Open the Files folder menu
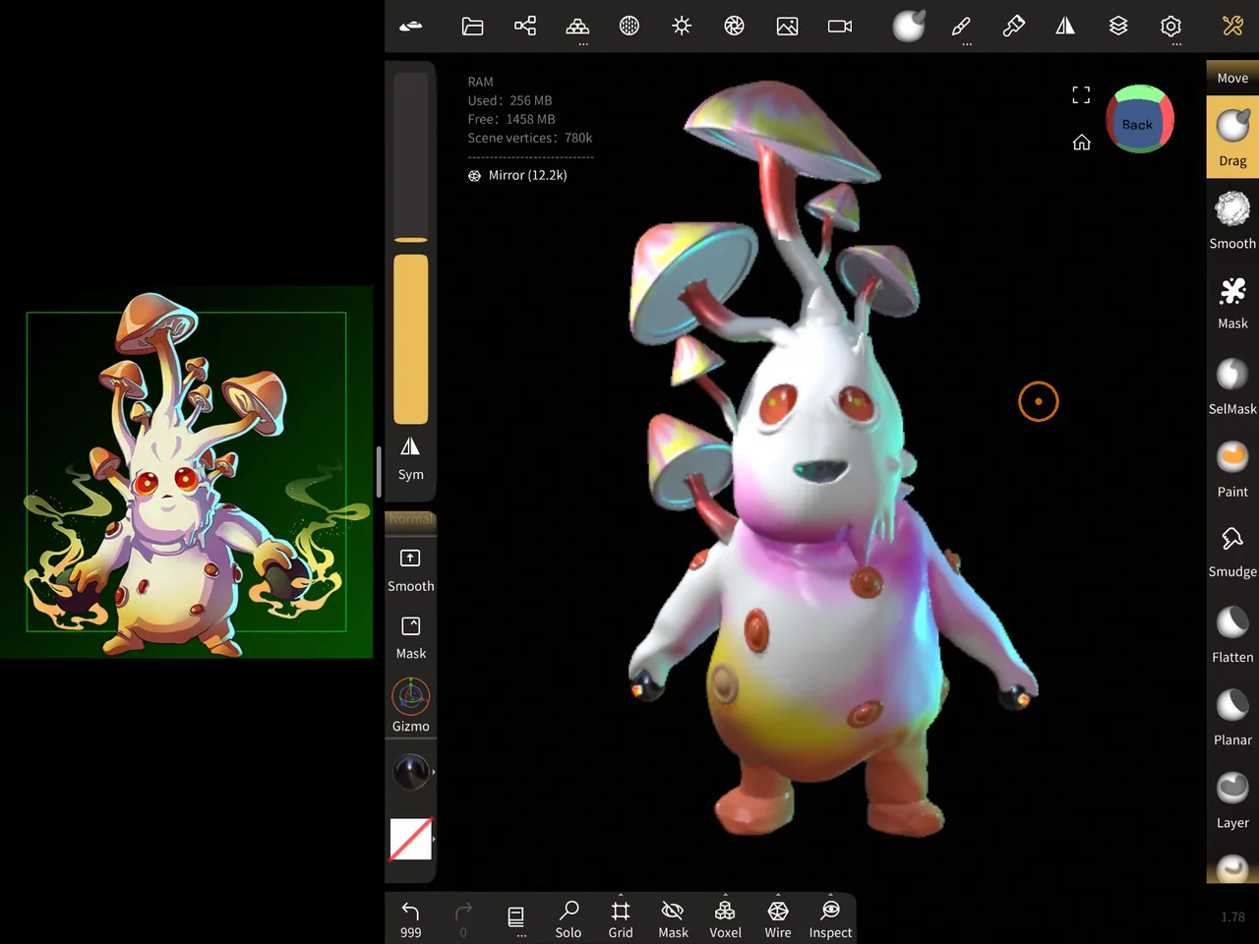 tap(472, 27)
